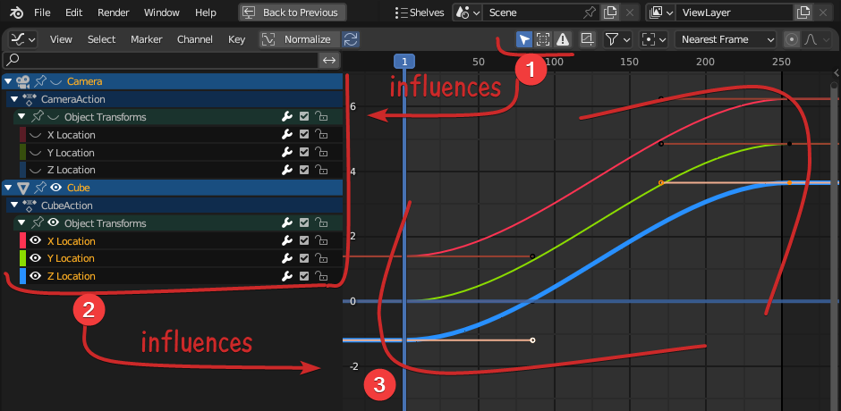The height and width of the screenshot is (411, 841).
Task: Open the Select menu in Graph Editor
Action: coord(101,39)
